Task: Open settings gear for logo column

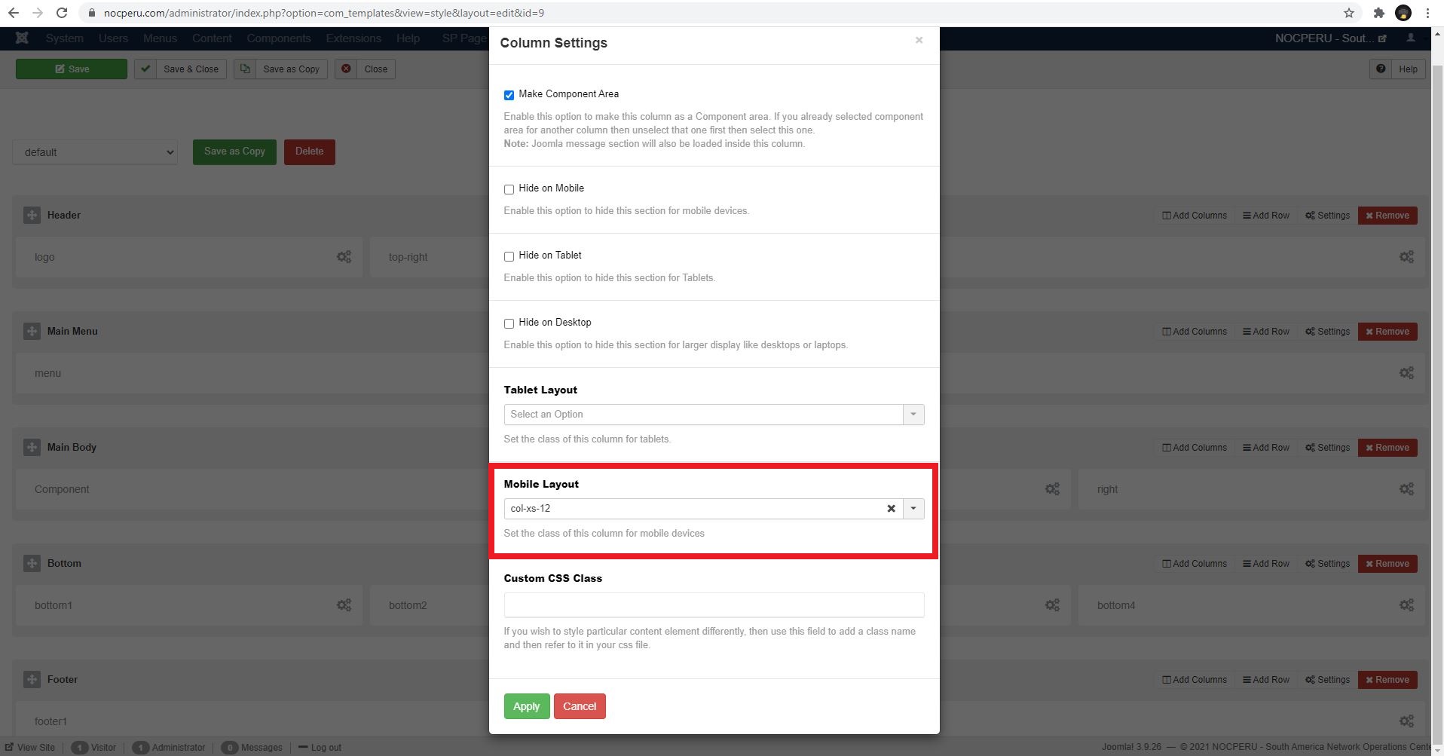Action: coord(344,257)
